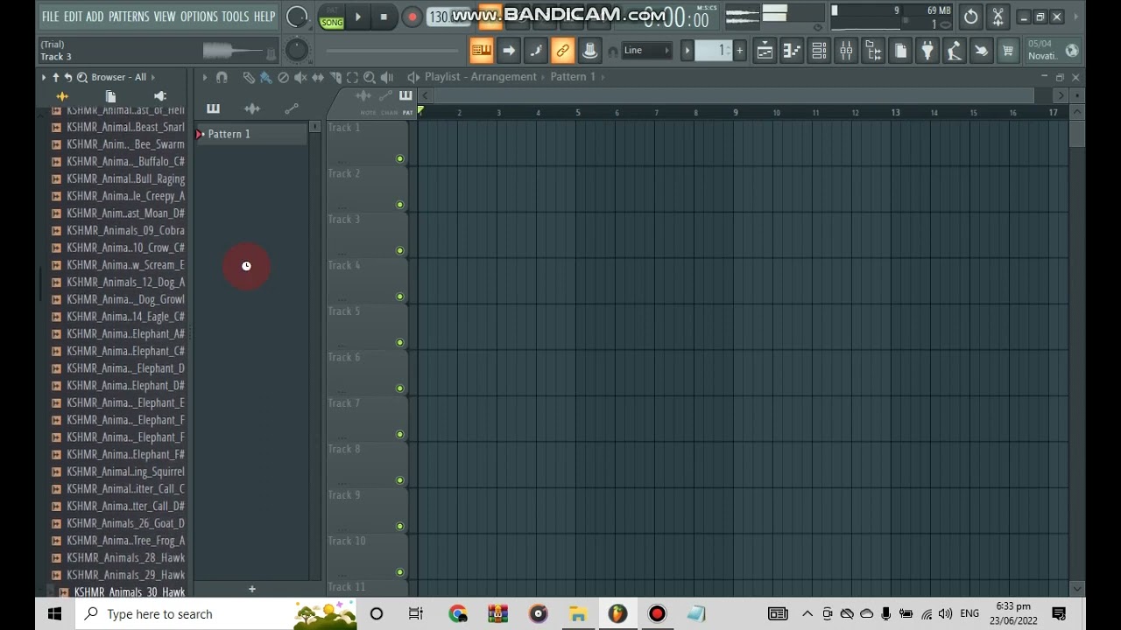Click the stamp tool icon in toolbar
The height and width of the screenshot is (630, 1121).
click(589, 51)
